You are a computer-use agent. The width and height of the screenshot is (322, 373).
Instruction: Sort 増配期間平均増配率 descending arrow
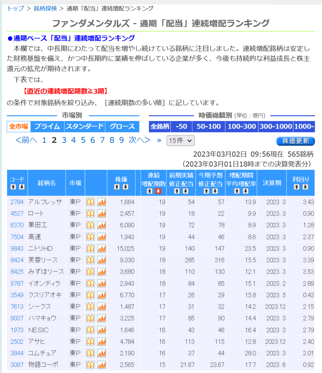[x=245, y=191]
